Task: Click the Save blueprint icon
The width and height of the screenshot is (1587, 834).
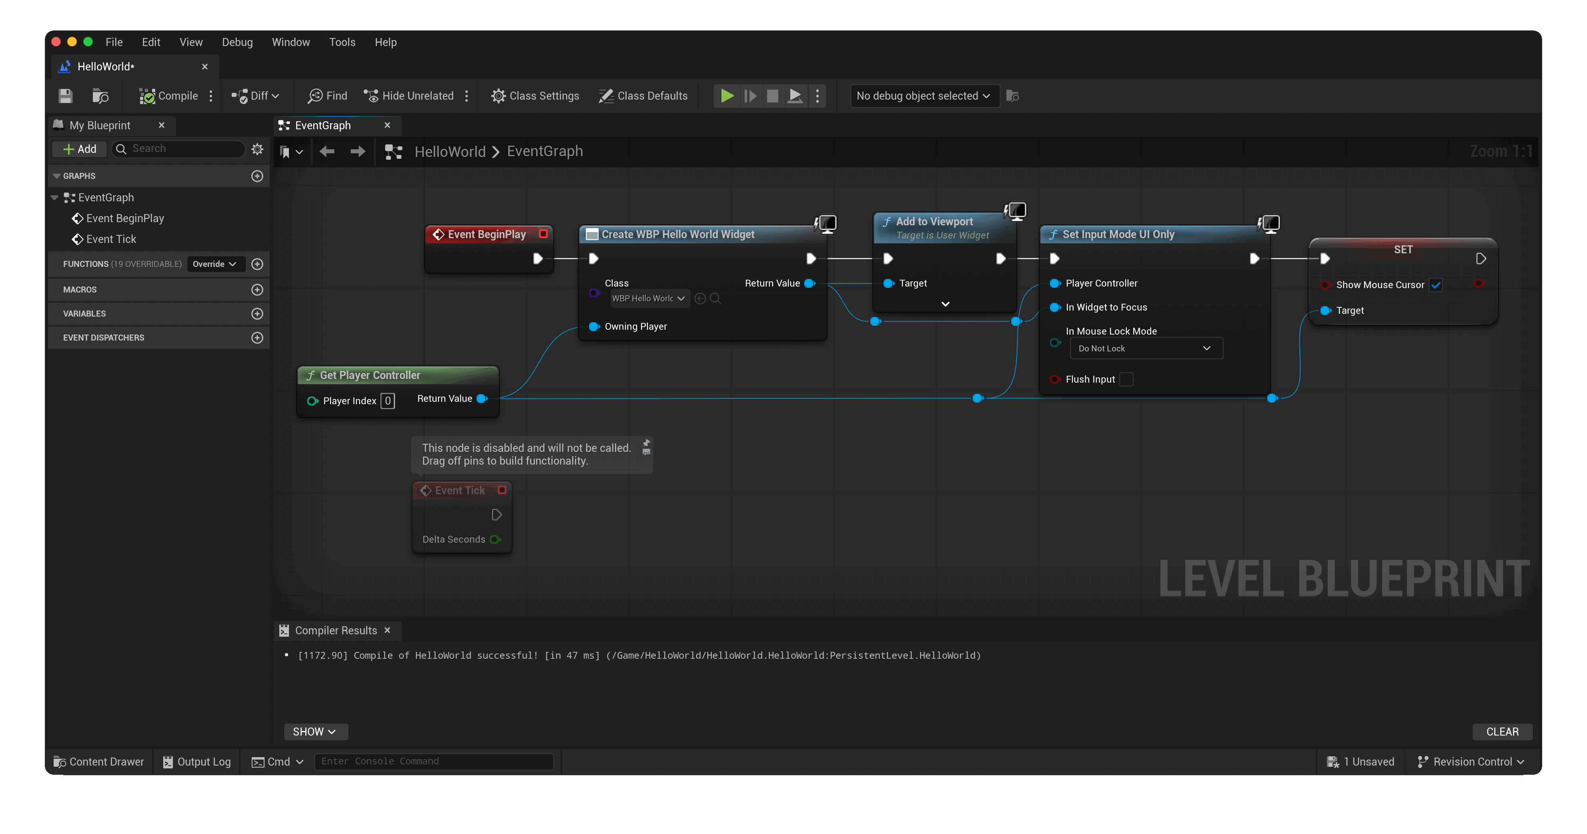Action: (65, 96)
